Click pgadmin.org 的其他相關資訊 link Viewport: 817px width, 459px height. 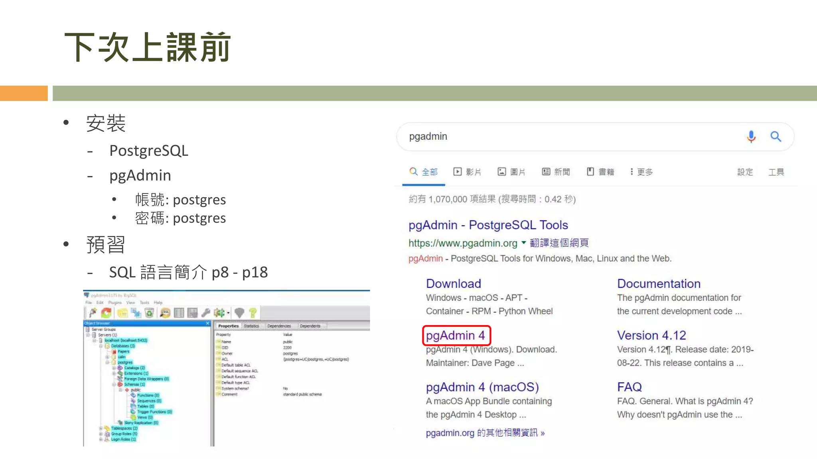485,433
